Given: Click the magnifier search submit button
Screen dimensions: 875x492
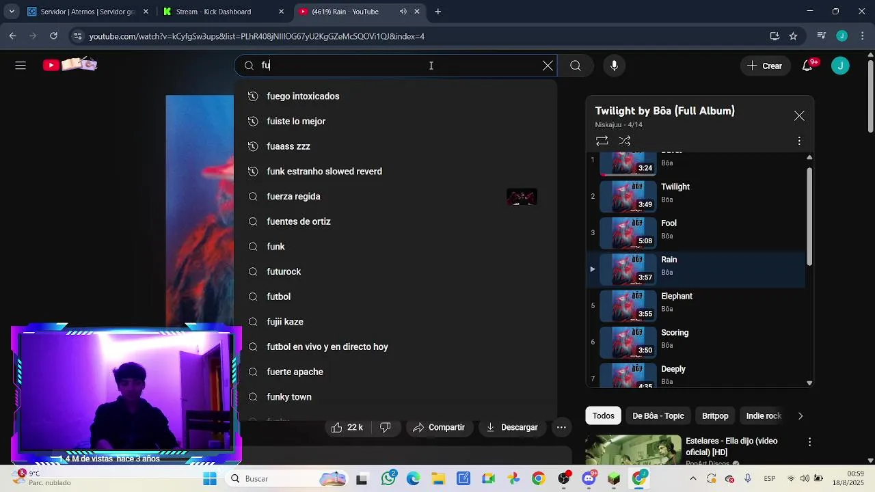Looking at the screenshot, I should pos(576,66).
